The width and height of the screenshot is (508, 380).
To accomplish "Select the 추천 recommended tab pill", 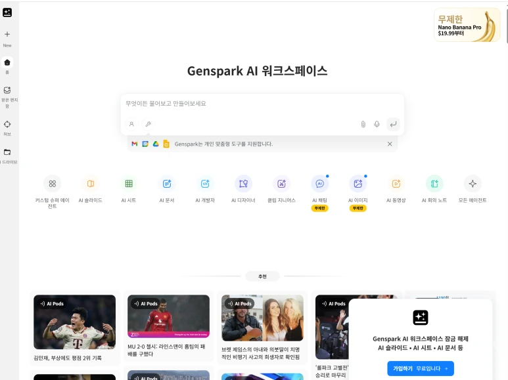I will 262,276.
